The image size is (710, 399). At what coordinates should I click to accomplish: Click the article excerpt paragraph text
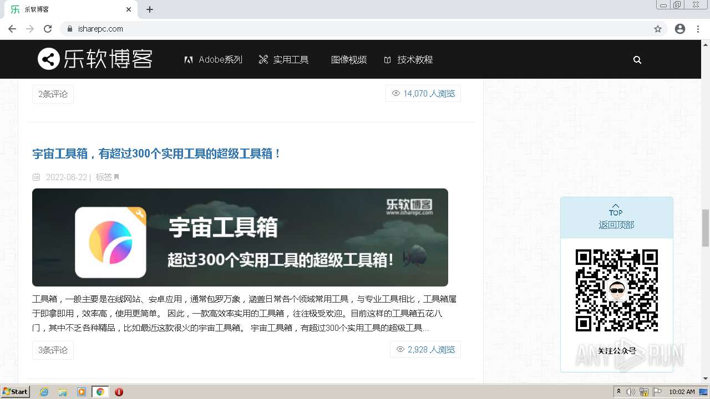244,314
